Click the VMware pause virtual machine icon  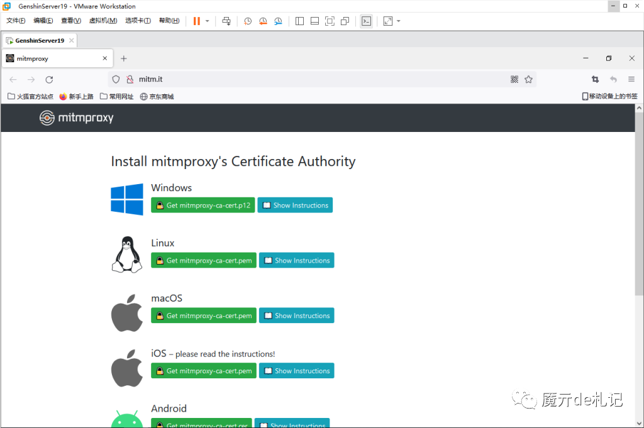[197, 21]
